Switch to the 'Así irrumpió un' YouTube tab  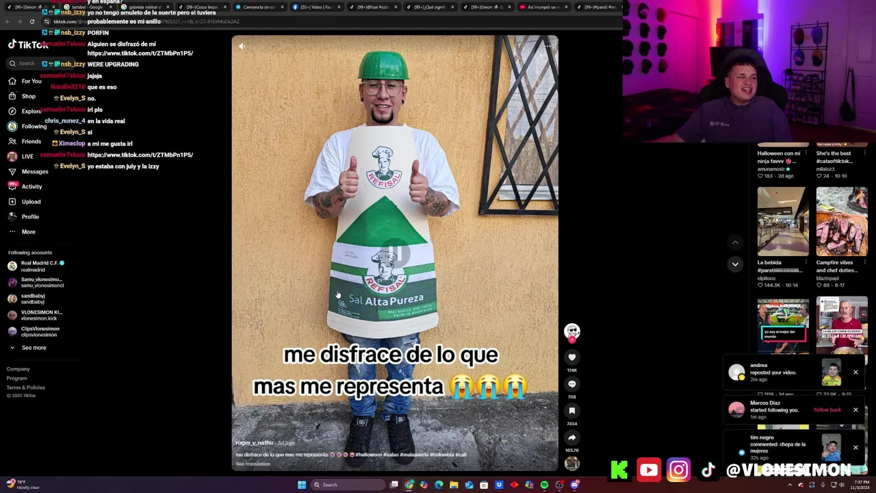pyautogui.click(x=545, y=7)
